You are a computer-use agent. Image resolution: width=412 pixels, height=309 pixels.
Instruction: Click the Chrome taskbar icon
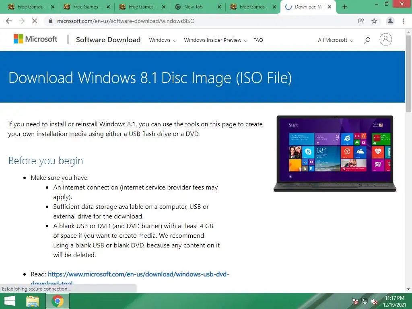click(58, 301)
